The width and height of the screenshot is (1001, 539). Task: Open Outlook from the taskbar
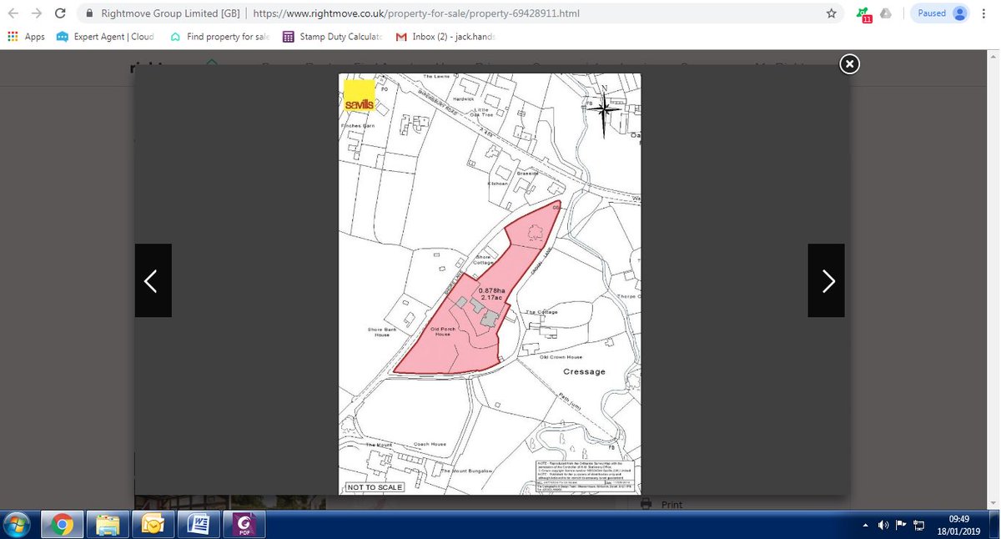(153, 525)
